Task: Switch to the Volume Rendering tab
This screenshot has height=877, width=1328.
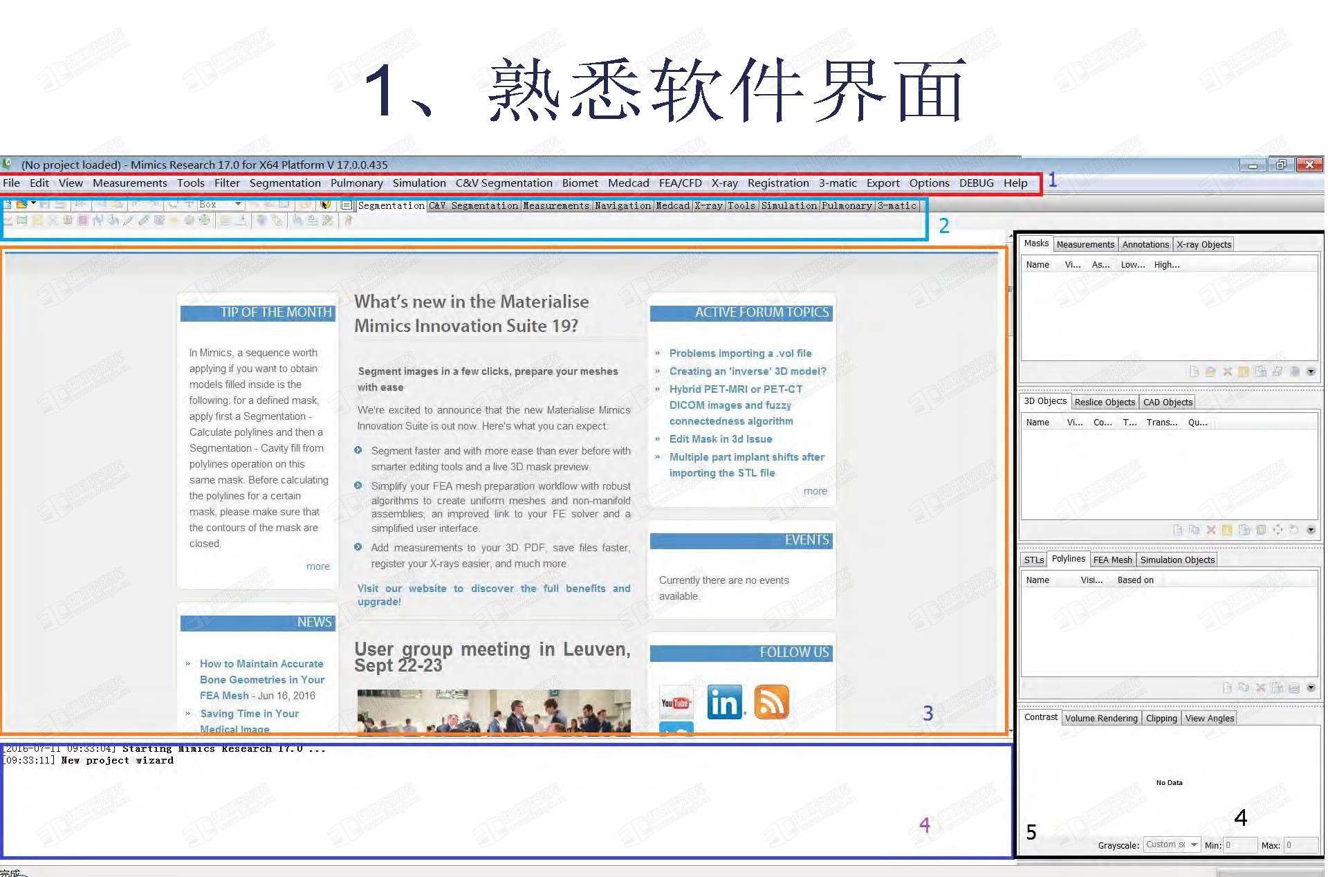Action: click(1101, 718)
